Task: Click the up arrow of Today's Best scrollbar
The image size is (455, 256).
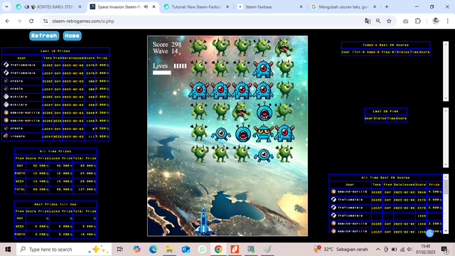Action: 446,44
